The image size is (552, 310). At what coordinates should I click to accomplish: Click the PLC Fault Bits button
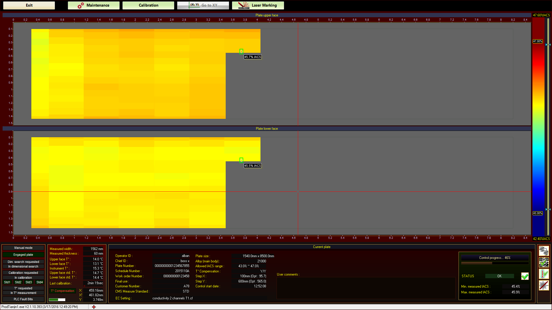23,299
